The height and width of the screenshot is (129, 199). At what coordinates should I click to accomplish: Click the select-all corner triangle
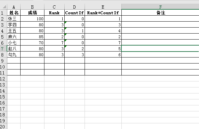4,7
